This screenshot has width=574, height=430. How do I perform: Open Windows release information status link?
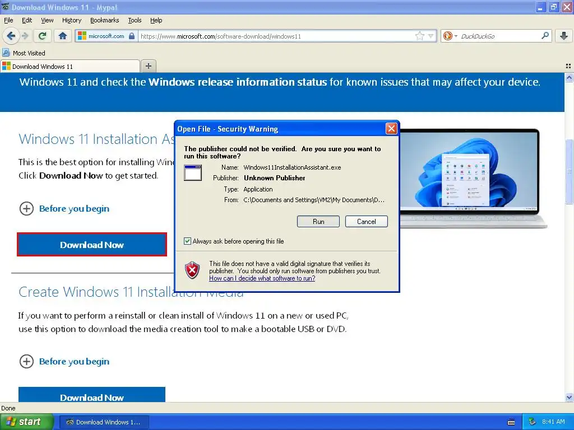[237, 82]
